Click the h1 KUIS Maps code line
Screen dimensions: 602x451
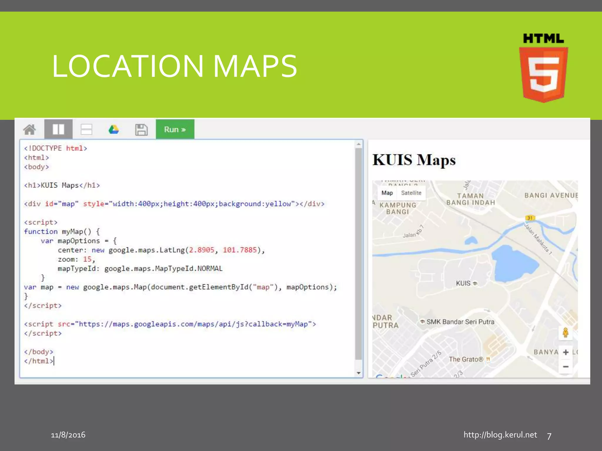[62, 185]
